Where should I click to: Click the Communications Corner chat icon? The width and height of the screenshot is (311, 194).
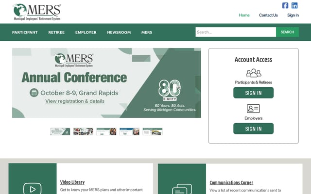click(182, 189)
